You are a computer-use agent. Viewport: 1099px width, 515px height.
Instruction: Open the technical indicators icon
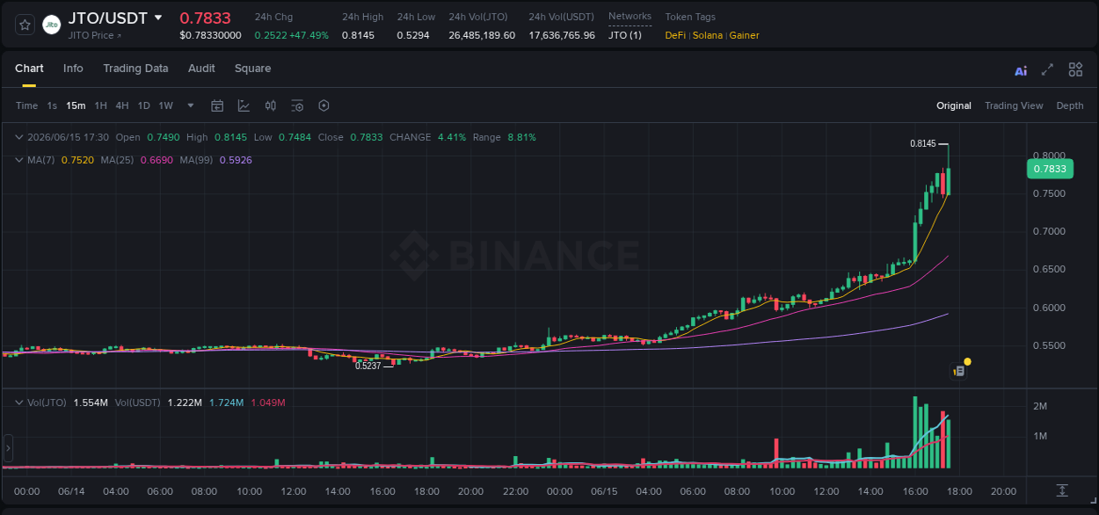[x=244, y=105]
